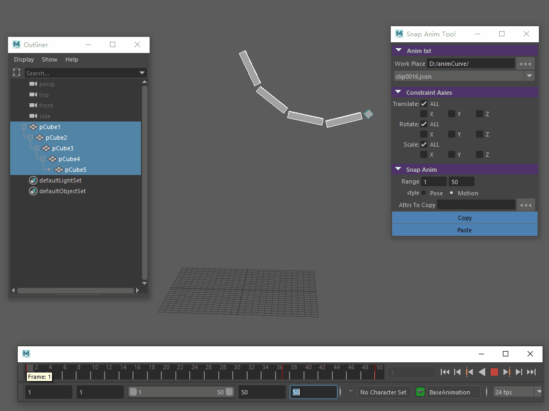Open the clip0016.json file dropdown

pyautogui.click(x=529, y=77)
